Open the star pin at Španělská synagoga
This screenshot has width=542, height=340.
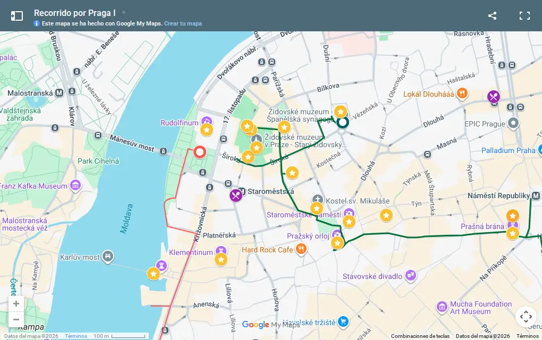(341, 112)
